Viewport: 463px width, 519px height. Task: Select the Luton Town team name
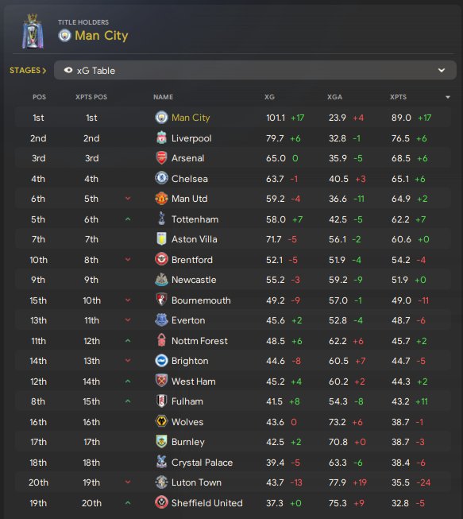196,482
